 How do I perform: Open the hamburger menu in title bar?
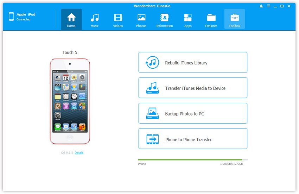pos(268,6)
